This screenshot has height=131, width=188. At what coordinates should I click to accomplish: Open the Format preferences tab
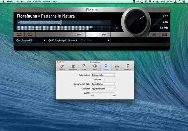pyautogui.click(x=84, y=67)
